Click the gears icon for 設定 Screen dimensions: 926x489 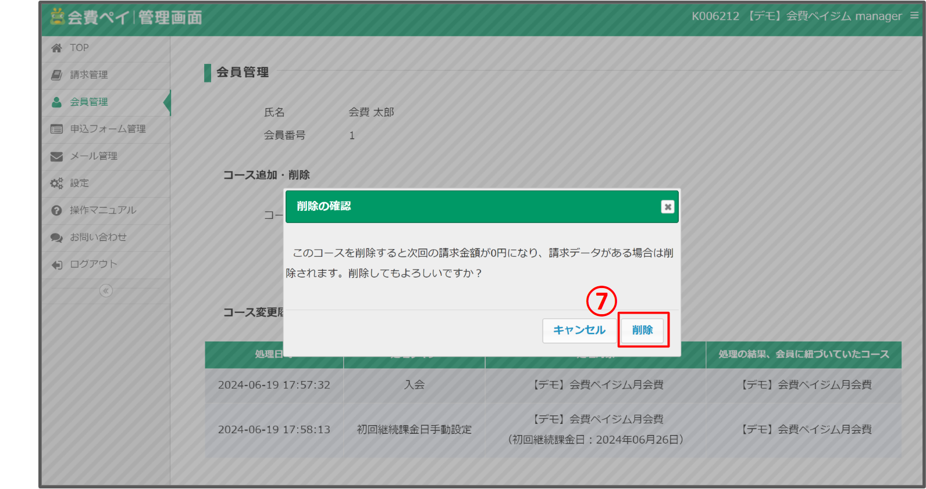pyautogui.click(x=56, y=184)
